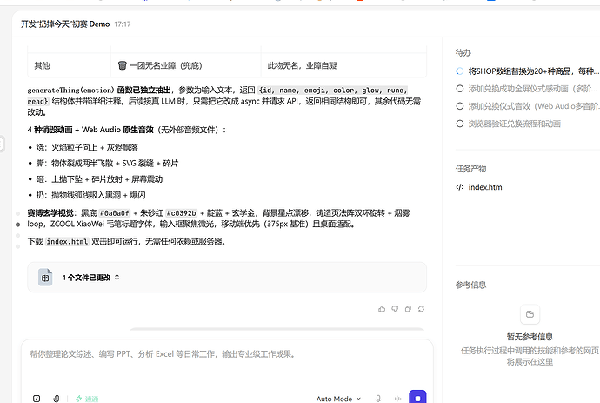
Task: Click the 一团无名业障（兜底） table cell
Action: [x=186, y=65]
